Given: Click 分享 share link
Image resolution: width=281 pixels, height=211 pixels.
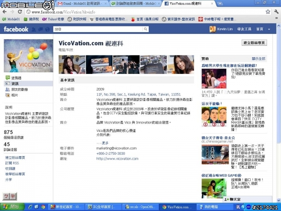Looking at the screenshot, I should [x=8, y=179].
